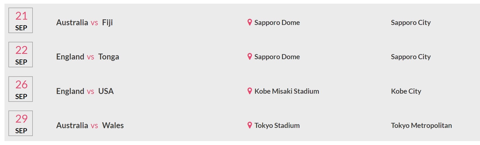Viewport: 480px width, 145px height.
Task: Click the pin icon beside Kobe Misaki Stadium
Action: 250,91
